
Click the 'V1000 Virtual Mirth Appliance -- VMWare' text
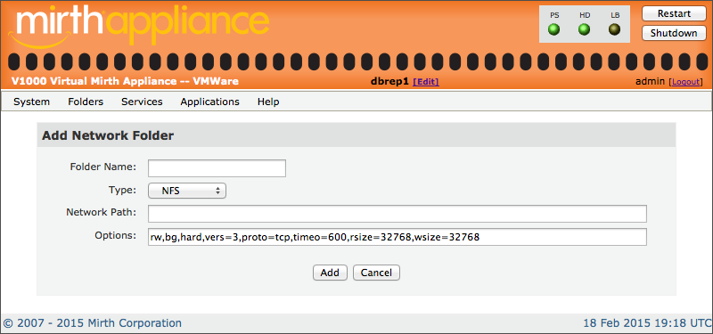[125, 82]
